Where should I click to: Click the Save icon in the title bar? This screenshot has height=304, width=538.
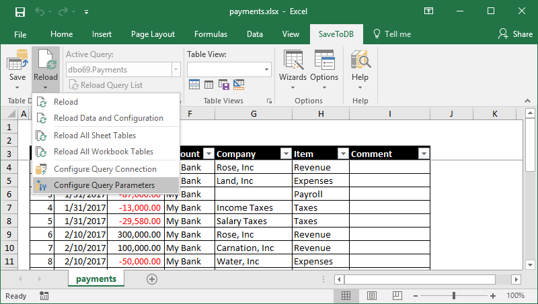(20, 12)
